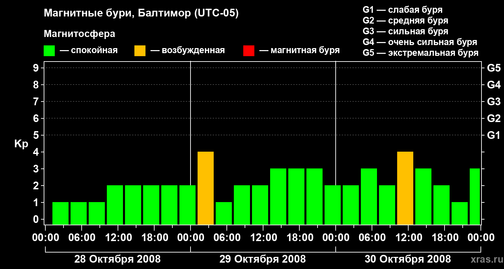Click the orange Kp 4 bar on 29 Октября
This screenshot has width=504, height=269.
coord(206,188)
